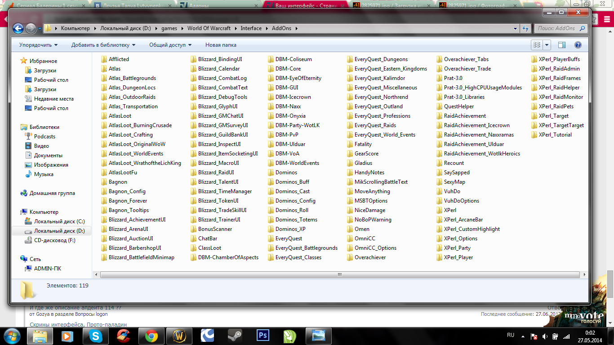This screenshot has width=614, height=345.
Task: Expand breadcrumb arrow after Компьютер
Action: [94, 28]
